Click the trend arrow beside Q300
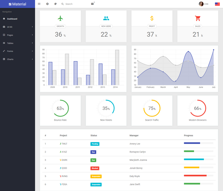 [61, 168]
